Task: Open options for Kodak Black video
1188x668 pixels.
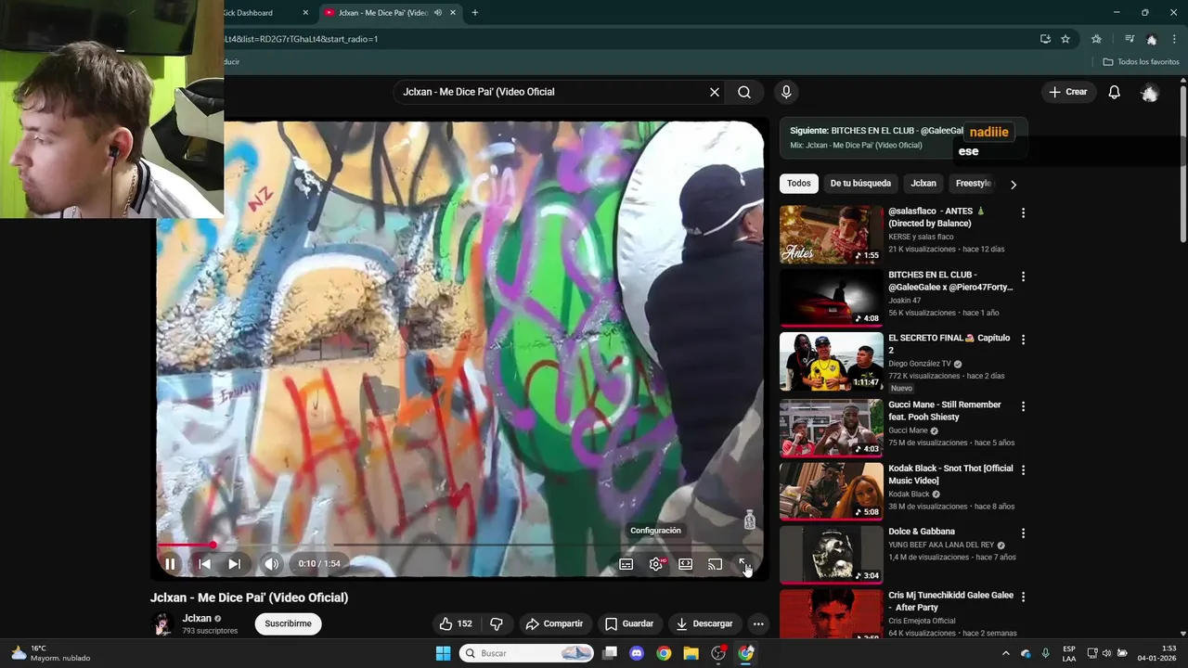Action: 1024,470
